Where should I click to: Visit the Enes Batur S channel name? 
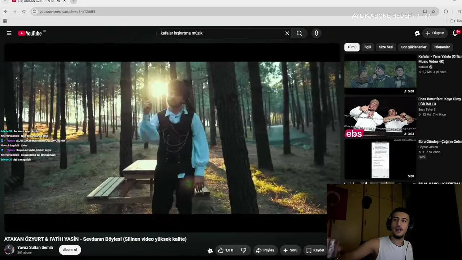pyautogui.click(x=427, y=109)
